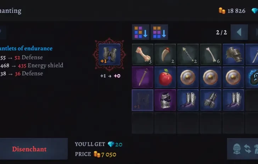258x164 pixels.
Task: Select the metal shoulder armor item
Action: (233, 54)
